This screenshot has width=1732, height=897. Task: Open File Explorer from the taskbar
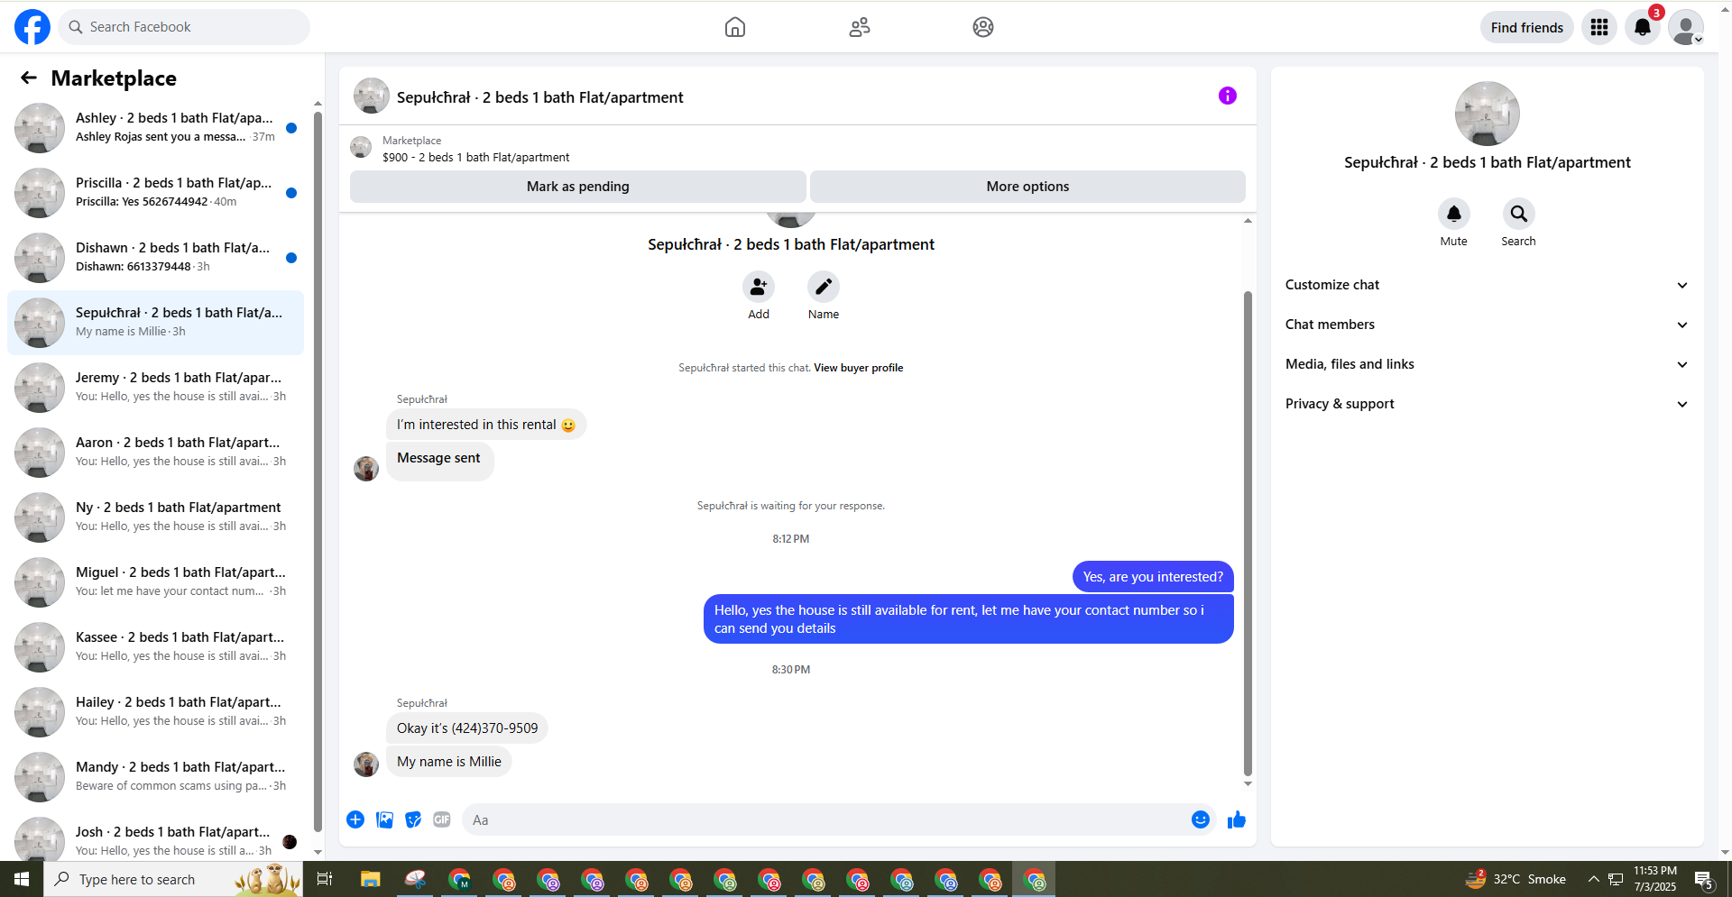click(x=370, y=879)
